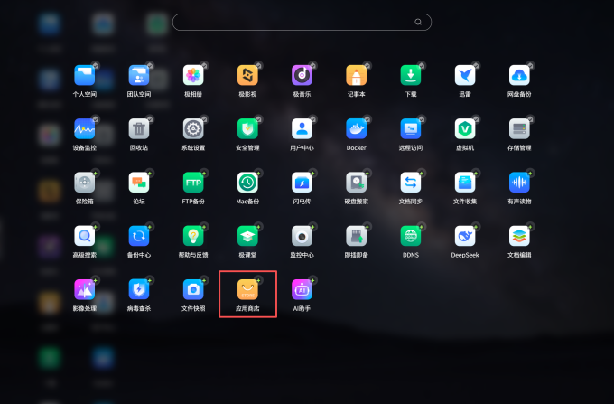
Task: Open the 应用商店 app store icon
Action: tap(247, 289)
